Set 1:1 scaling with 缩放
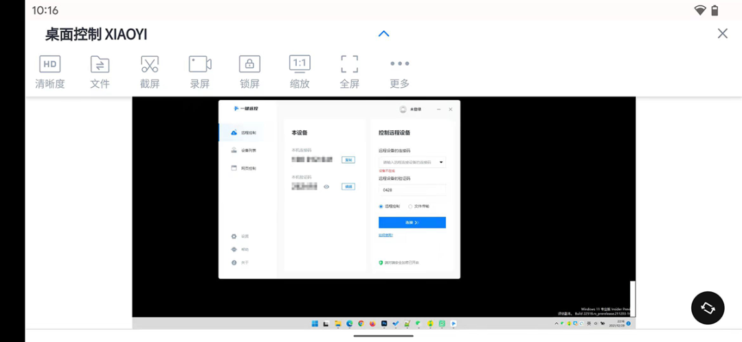This screenshot has width=742, height=342. tap(300, 73)
